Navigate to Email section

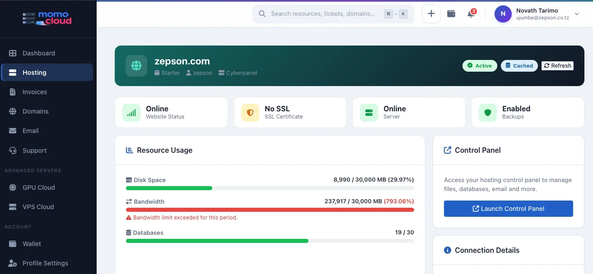[47, 131]
